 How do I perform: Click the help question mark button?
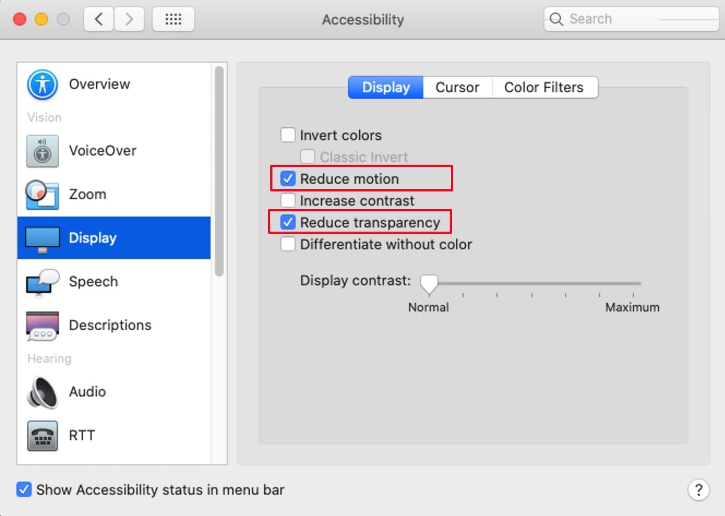[698, 490]
